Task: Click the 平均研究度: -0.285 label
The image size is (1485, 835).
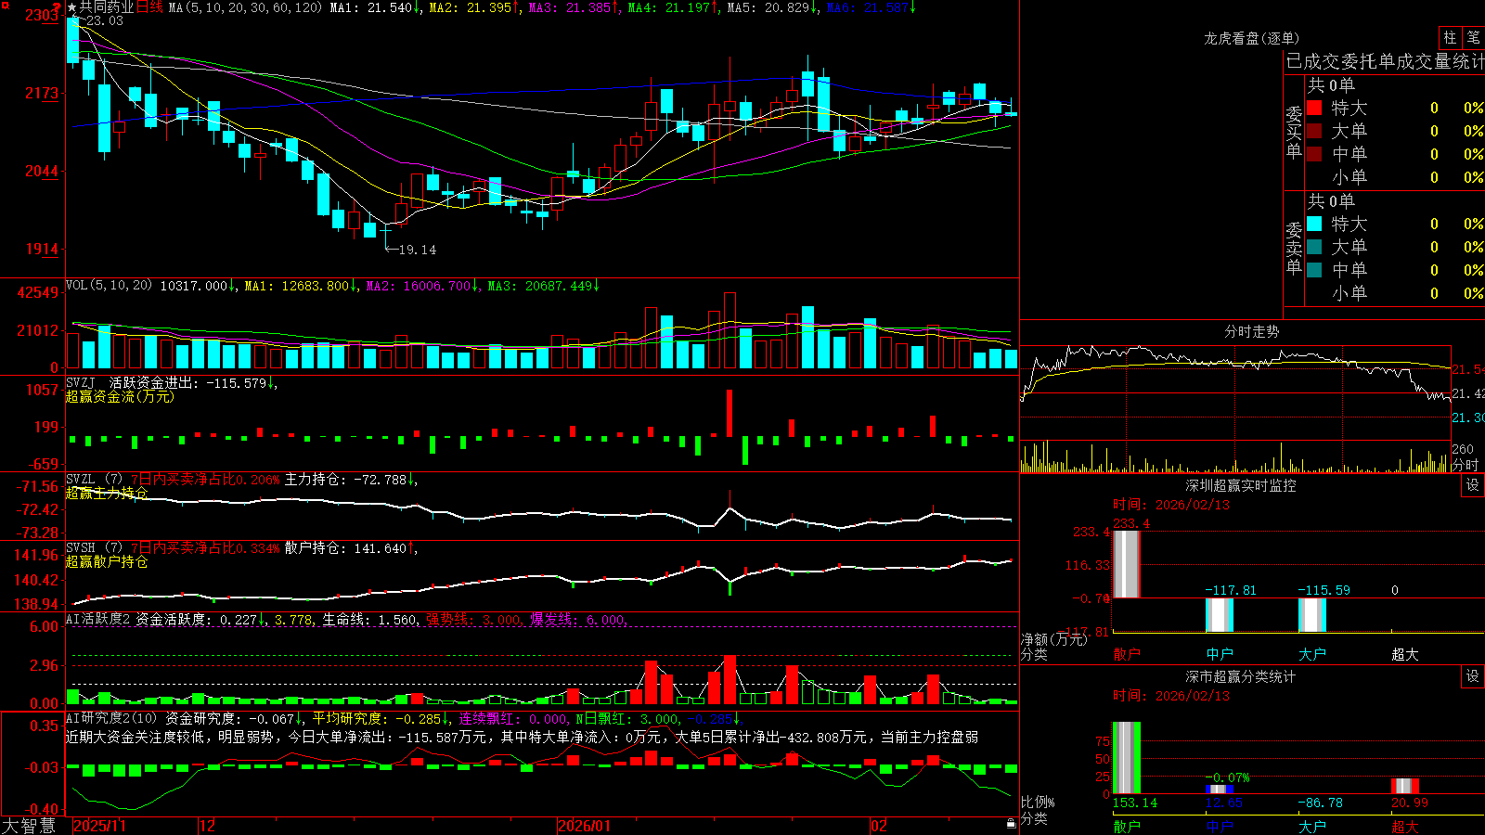Action: (x=376, y=718)
